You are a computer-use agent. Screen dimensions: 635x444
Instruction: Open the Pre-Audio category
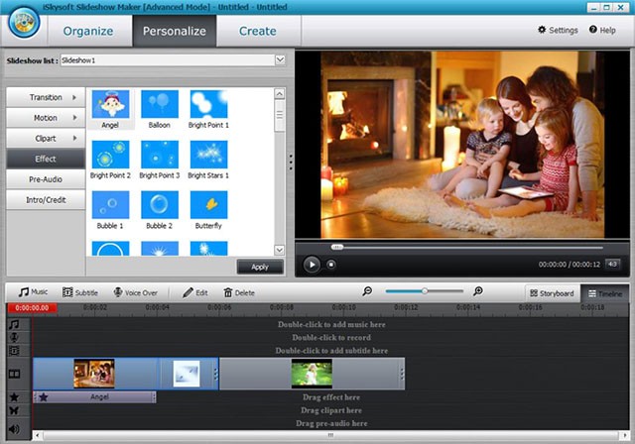[46, 179]
